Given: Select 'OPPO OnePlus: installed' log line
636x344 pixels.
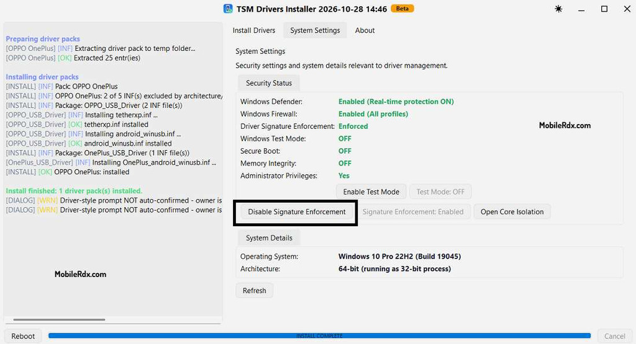Looking at the screenshot, I should (x=67, y=172).
